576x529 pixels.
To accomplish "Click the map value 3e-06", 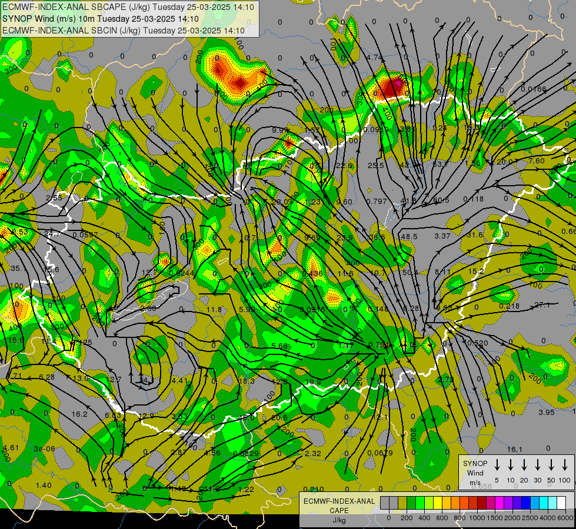I will click(45, 448).
